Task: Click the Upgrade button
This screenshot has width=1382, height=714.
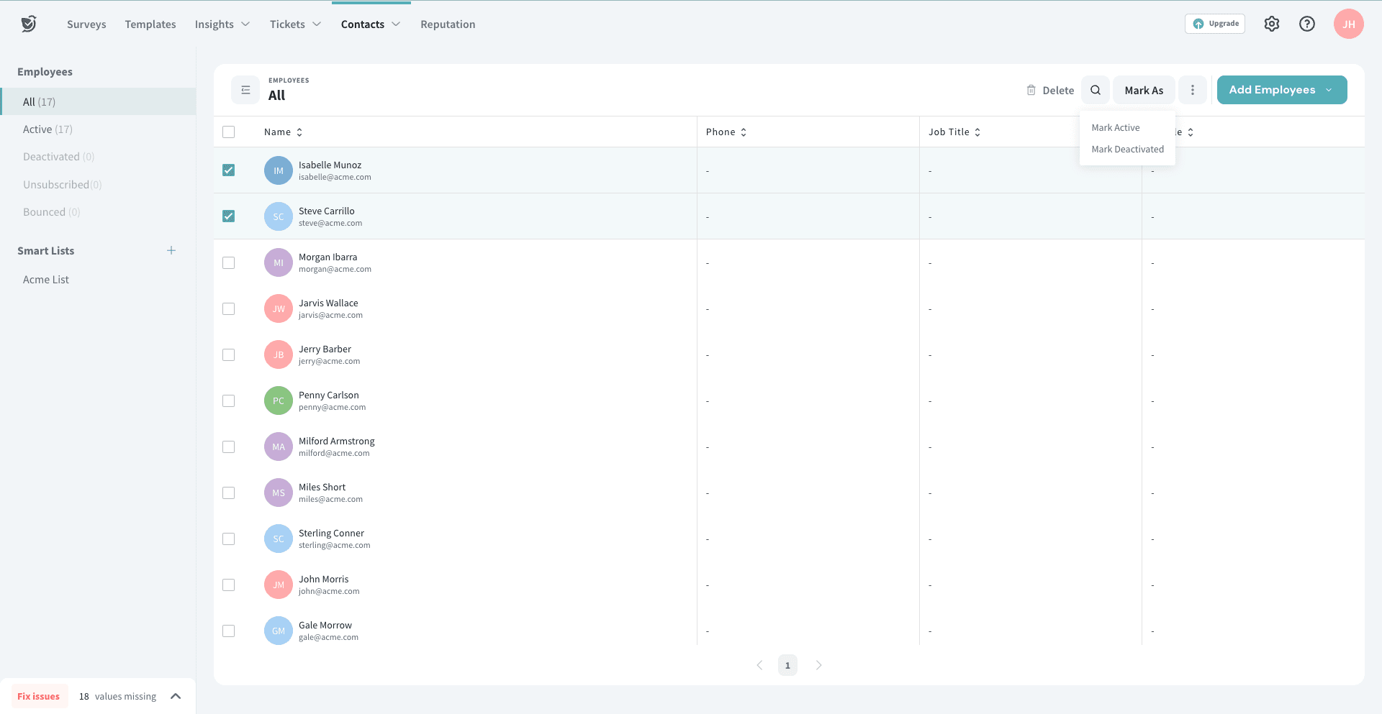Action: point(1215,24)
